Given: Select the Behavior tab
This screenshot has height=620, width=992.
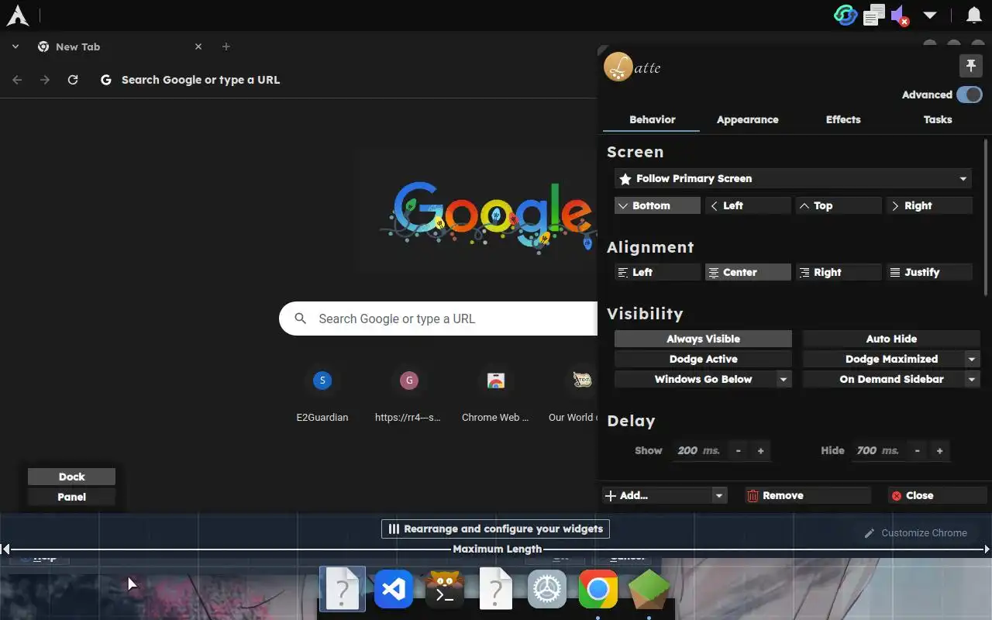Looking at the screenshot, I should point(652,119).
